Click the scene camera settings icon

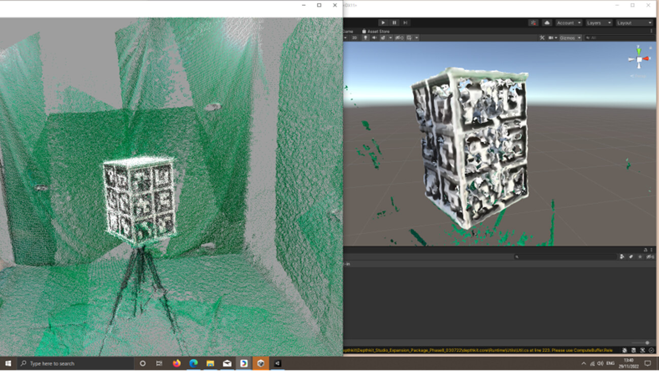tap(552, 38)
